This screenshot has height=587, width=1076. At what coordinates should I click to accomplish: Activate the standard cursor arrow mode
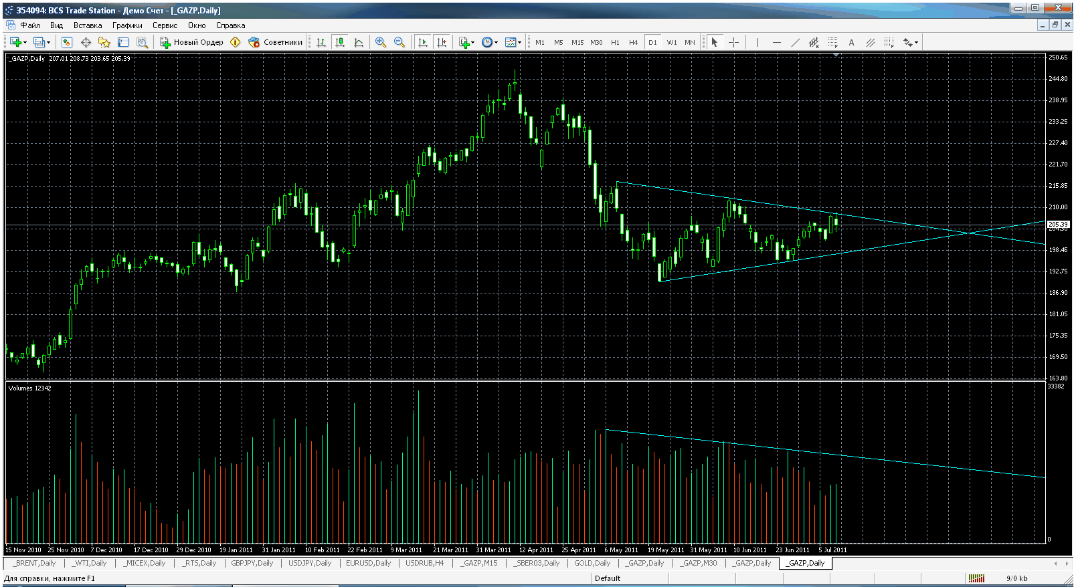pyautogui.click(x=715, y=42)
